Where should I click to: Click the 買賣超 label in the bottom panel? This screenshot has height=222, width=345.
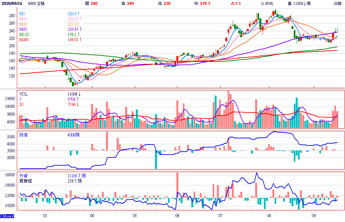point(26,181)
